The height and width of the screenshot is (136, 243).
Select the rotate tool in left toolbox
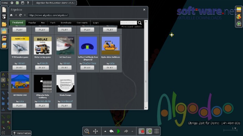point(3,85)
